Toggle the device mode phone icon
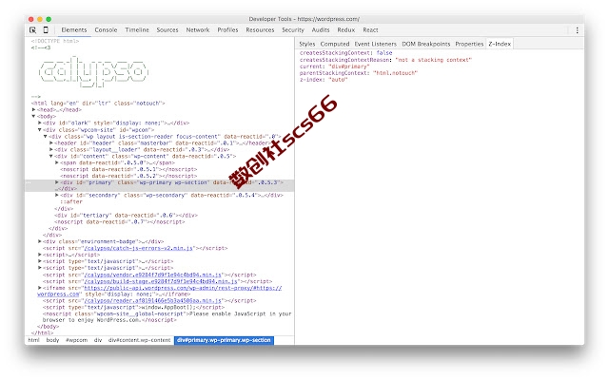 46,29
